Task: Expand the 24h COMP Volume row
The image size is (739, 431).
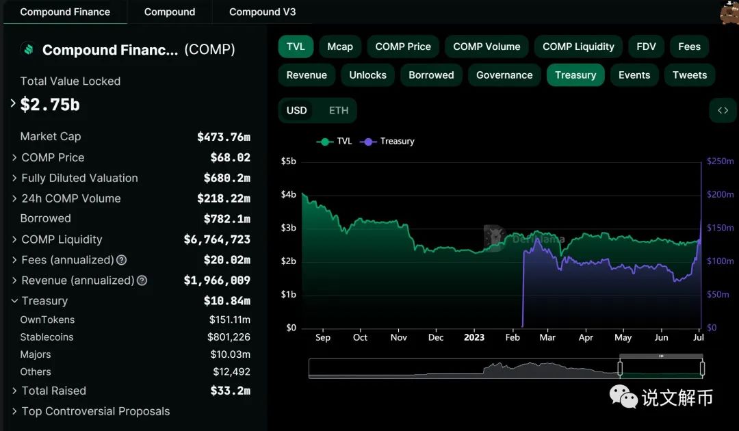Action: coord(14,199)
